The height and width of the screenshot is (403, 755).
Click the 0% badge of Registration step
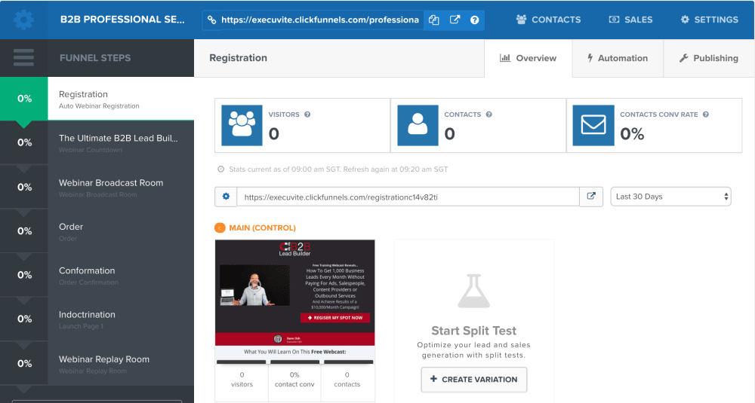coord(24,99)
